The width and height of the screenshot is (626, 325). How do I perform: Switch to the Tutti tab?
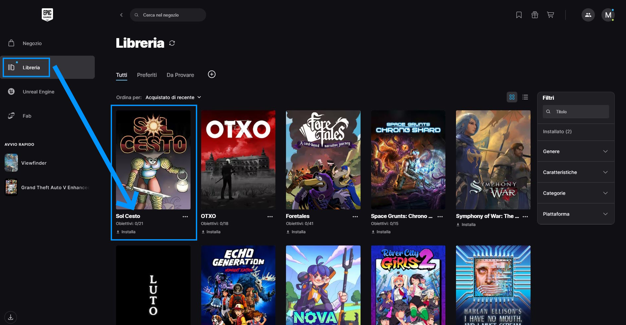tap(122, 75)
